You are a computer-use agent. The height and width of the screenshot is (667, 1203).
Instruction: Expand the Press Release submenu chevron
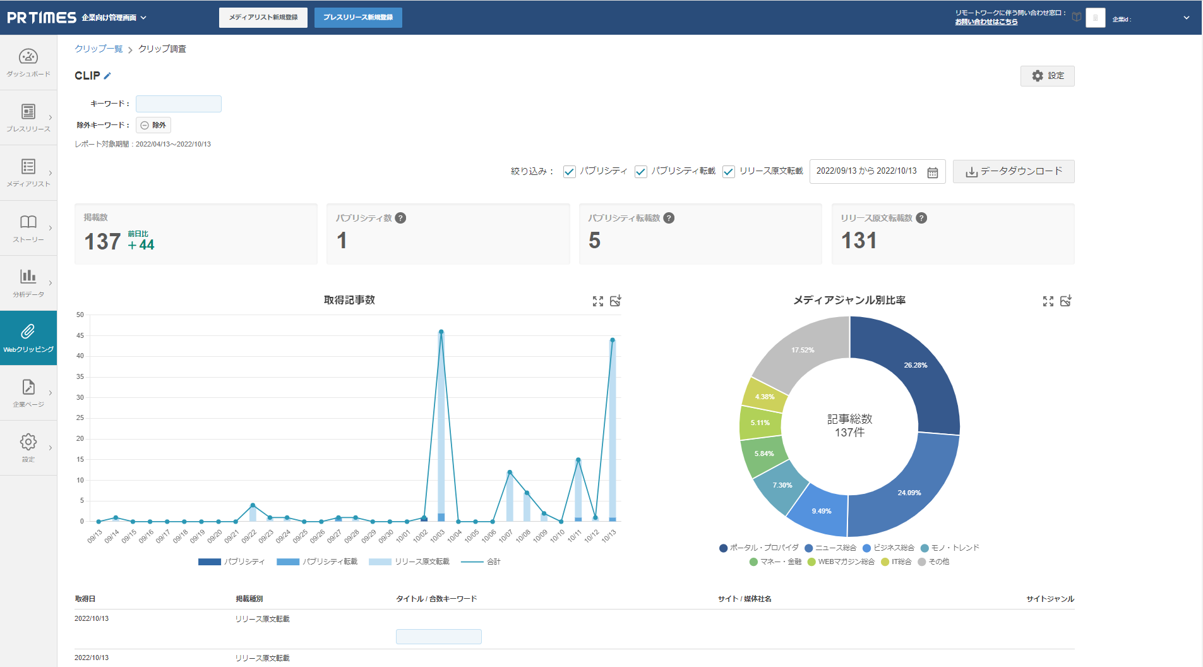click(x=51, y=117)
